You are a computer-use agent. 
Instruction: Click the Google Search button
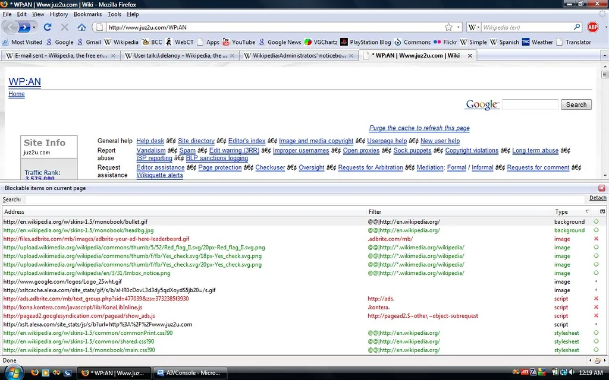click(x=576, y=104)
